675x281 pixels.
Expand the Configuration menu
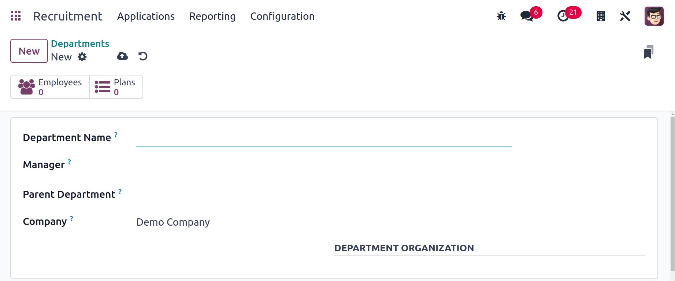point(282,16)
